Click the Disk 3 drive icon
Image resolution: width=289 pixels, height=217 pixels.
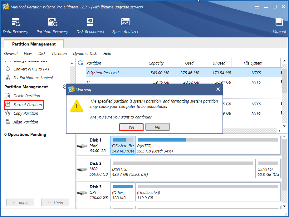82,193
